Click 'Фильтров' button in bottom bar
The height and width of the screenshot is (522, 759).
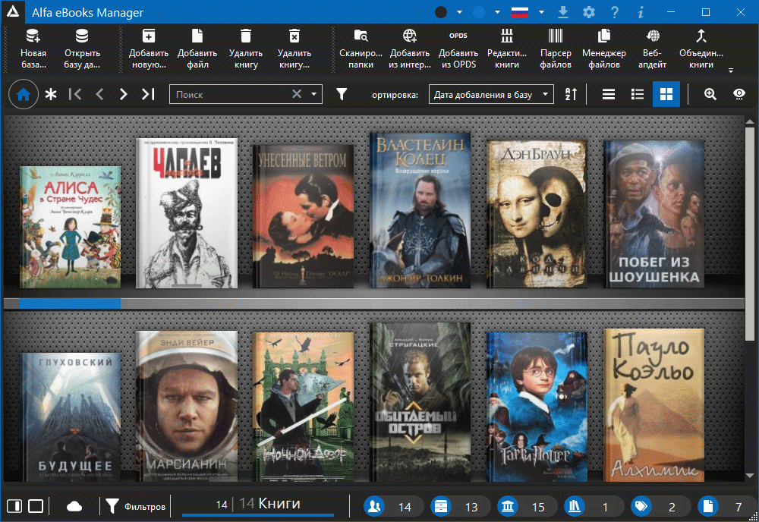tap(135, 506)
